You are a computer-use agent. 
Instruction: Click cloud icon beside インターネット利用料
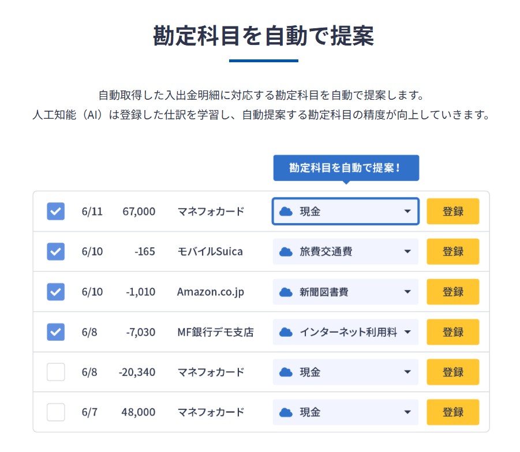tap(286, 332)
